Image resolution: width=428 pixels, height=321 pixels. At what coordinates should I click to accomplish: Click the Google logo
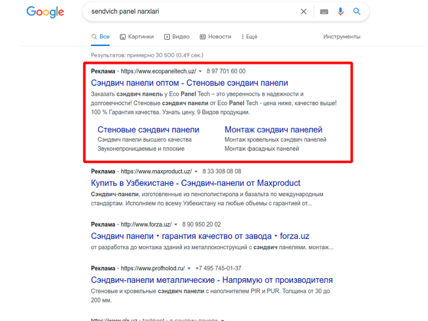pyautogui.click(x=45, y=12)
